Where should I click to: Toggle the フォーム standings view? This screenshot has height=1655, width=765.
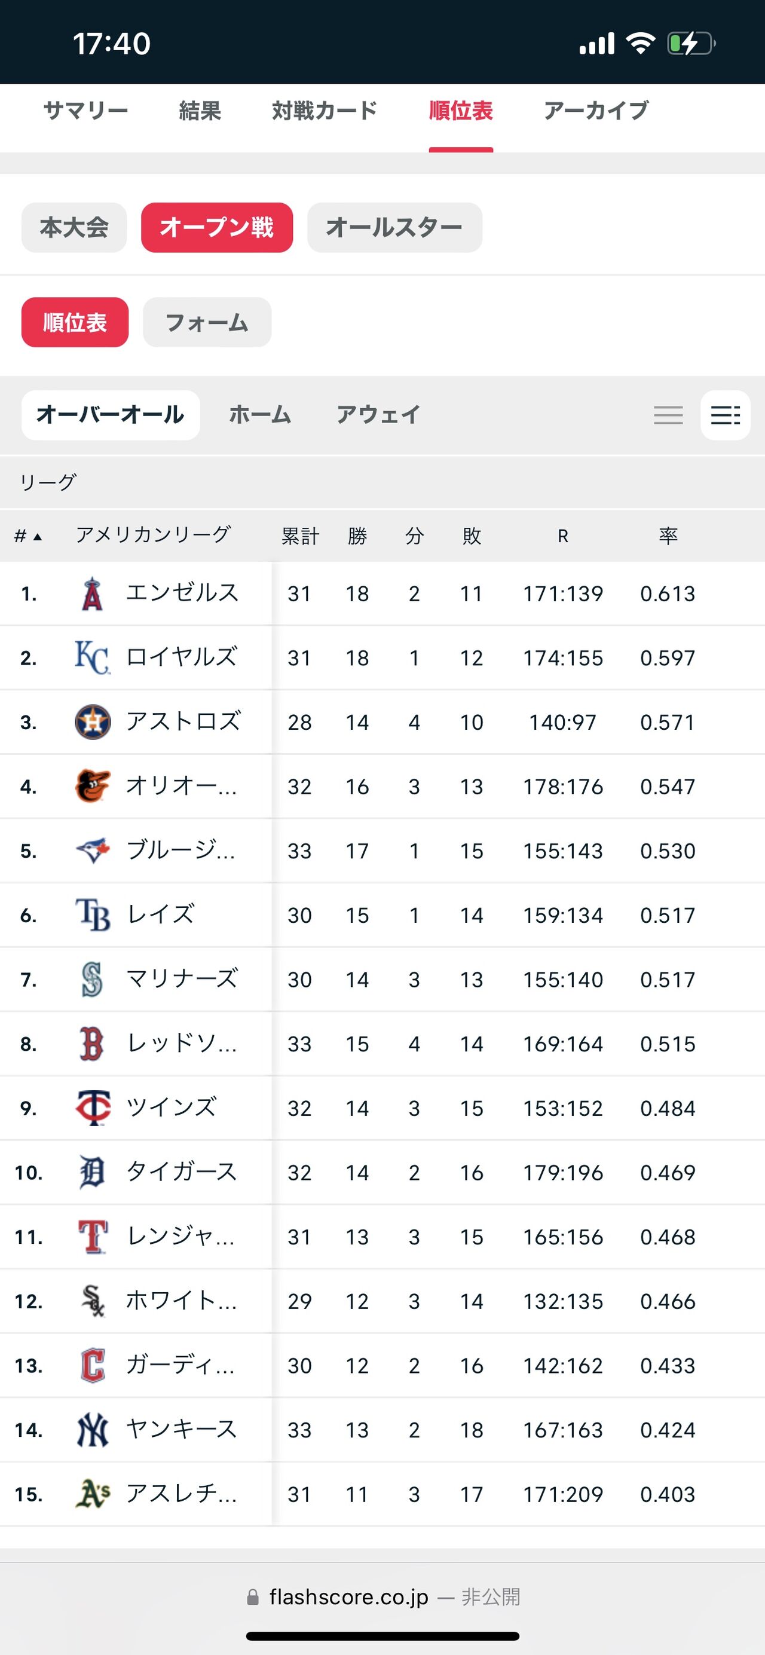pos(207,323)
